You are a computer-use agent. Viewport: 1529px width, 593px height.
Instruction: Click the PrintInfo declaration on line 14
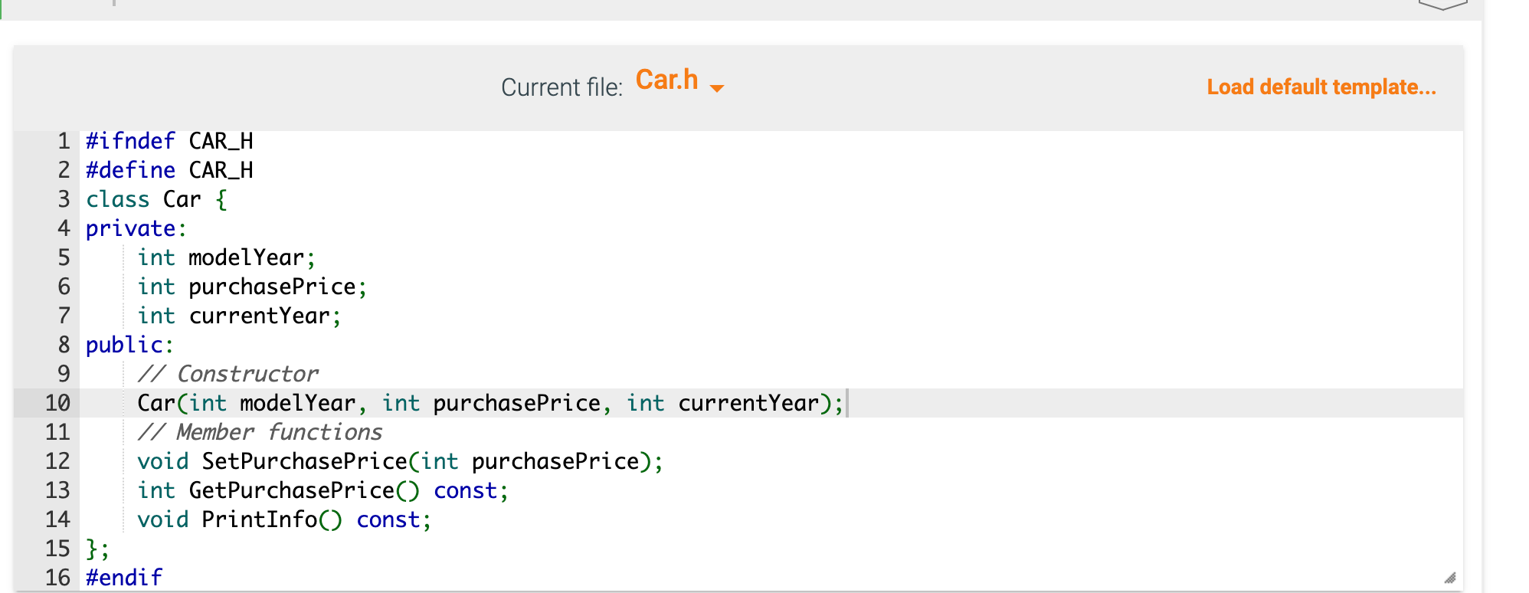283,519
